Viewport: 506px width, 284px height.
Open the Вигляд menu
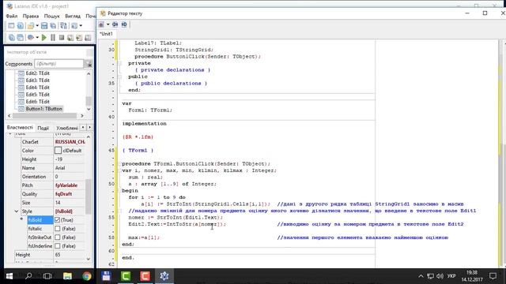tap(73, 16)
